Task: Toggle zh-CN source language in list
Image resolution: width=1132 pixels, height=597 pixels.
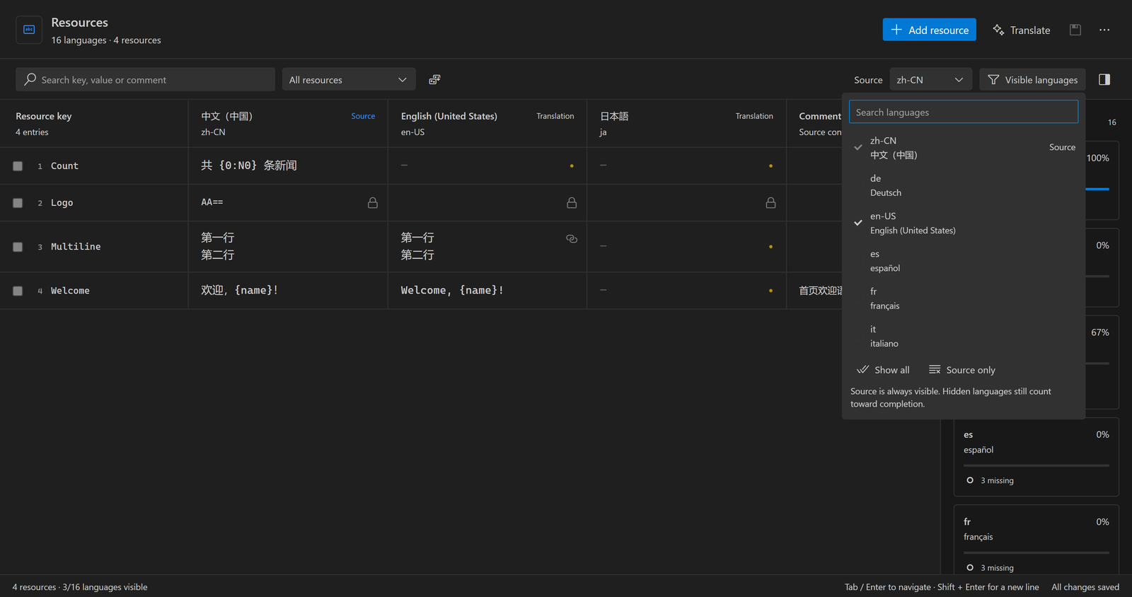Action: [964, 147]
